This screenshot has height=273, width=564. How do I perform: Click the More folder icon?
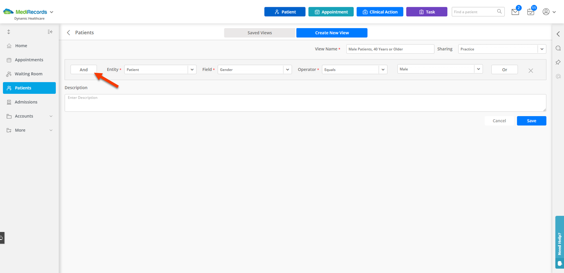point(9,130)
